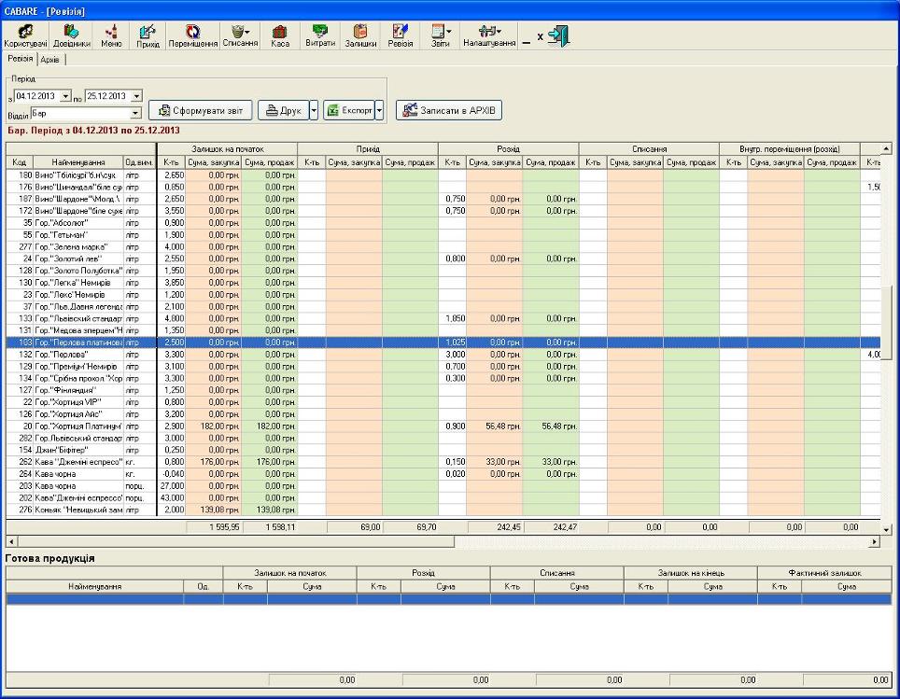Click the vertical scrollbar up arrow
The height and width of the screenshot is (699, 900).
(x=887, y=148)
